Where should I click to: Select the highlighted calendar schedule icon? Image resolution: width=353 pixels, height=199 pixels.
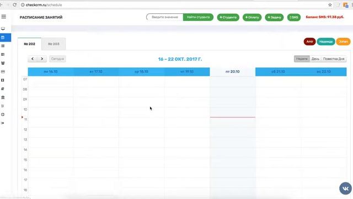coord(3,38)
